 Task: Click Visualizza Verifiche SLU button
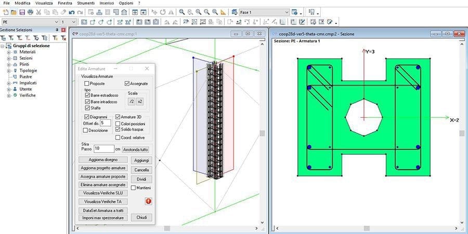point(103,193)
